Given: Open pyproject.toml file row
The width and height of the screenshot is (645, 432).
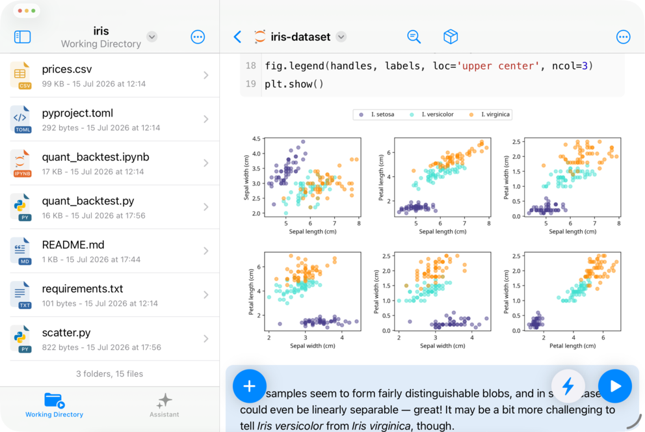Looking at the screenshot, I should click(x=110, y=119).
